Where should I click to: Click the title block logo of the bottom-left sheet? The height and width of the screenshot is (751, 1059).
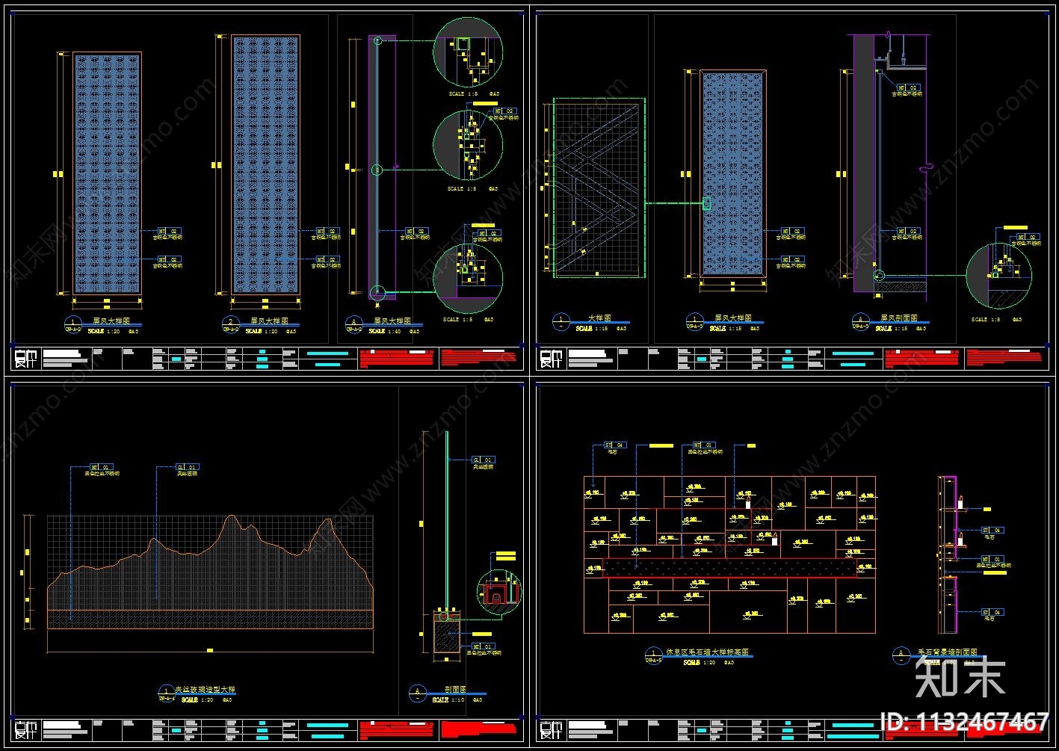[x=25, y=730]
